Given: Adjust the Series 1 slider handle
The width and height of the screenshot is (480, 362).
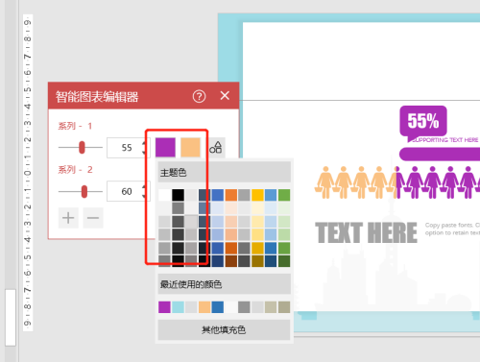Looking at the screenshot, I should click(x=82, y=147).
